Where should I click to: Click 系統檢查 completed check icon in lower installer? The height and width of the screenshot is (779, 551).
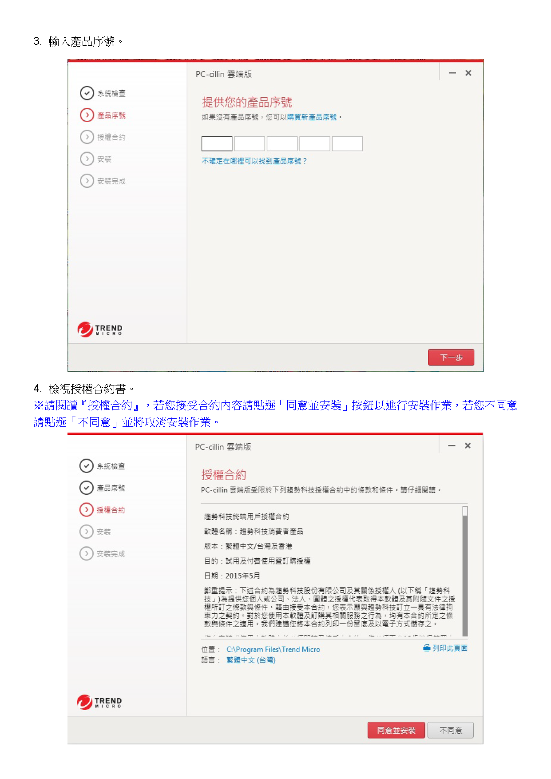point(86,466)
